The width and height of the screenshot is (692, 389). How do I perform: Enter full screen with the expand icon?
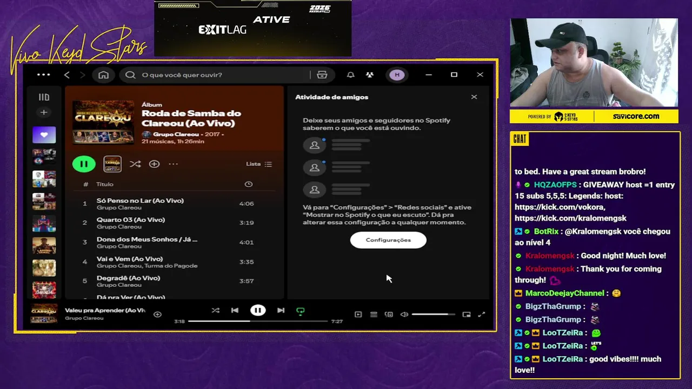(482, 314)
